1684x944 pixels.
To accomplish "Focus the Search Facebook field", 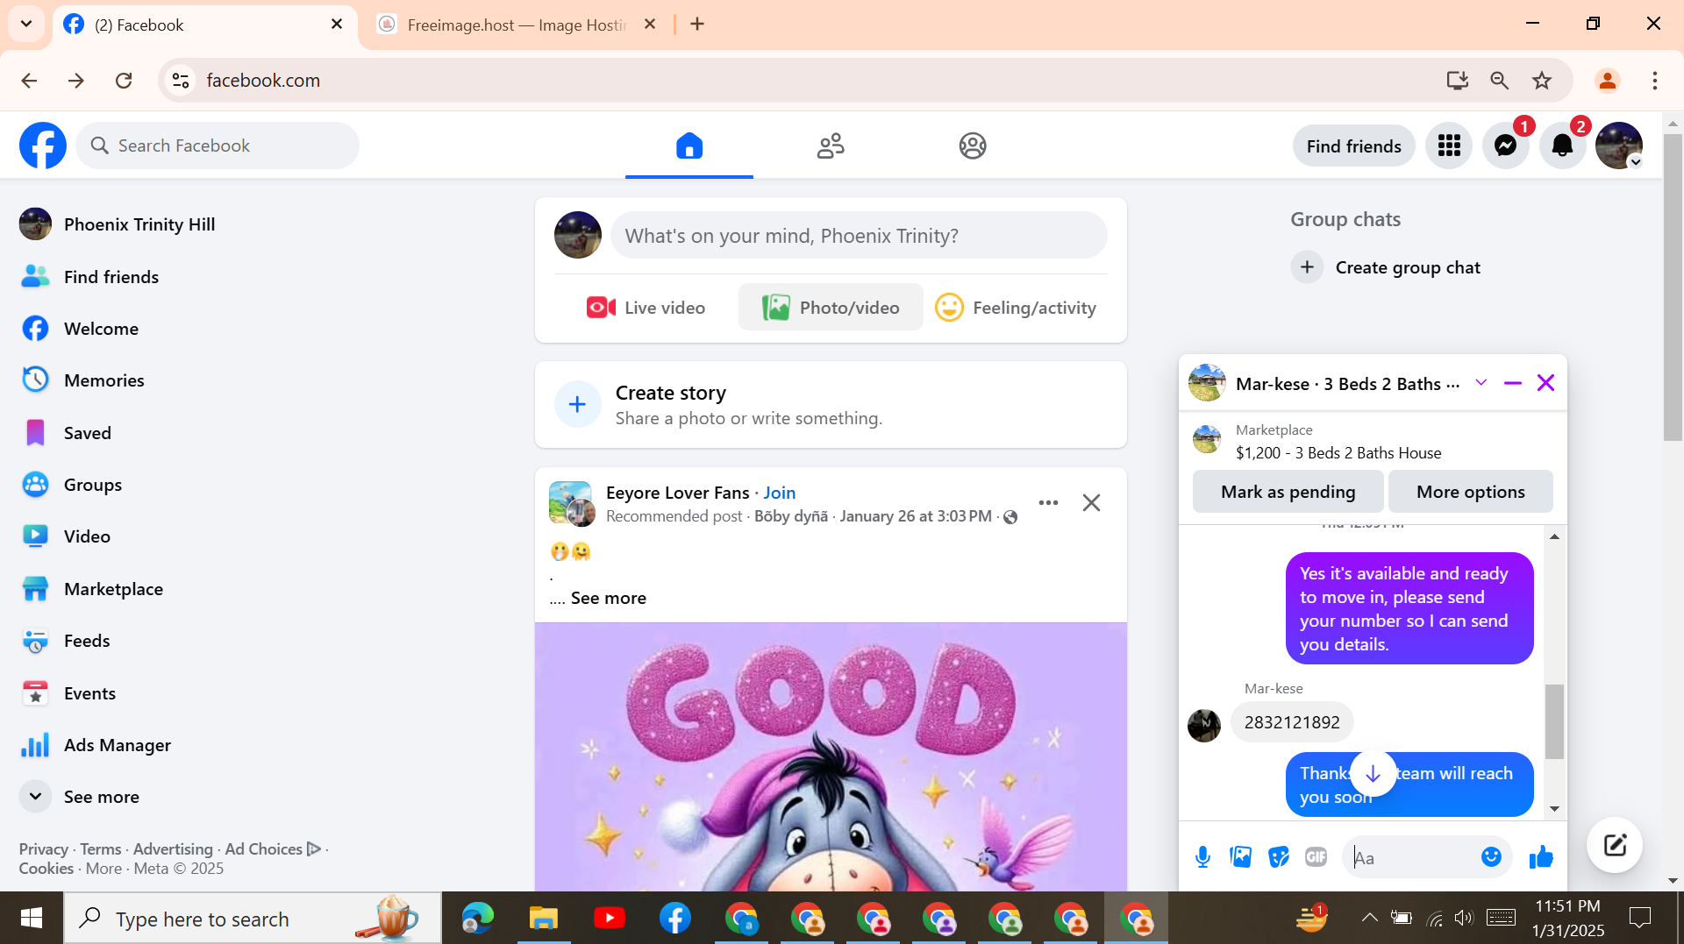I will [218, 146].
